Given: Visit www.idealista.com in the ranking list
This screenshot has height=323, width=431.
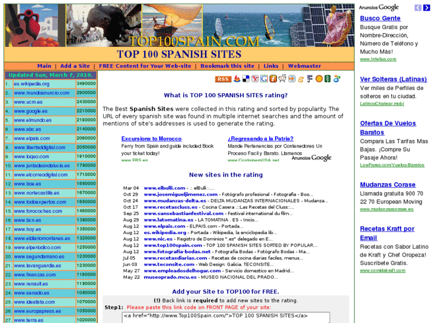Looking at the screenshot, I should pyautogui.click(x=34, y=302).
